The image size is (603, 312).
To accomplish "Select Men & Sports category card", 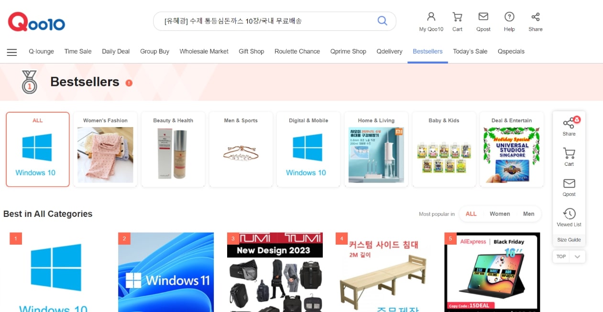I will [x=241, y=150].
